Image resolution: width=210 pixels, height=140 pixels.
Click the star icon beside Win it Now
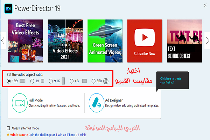pos(8,134)
